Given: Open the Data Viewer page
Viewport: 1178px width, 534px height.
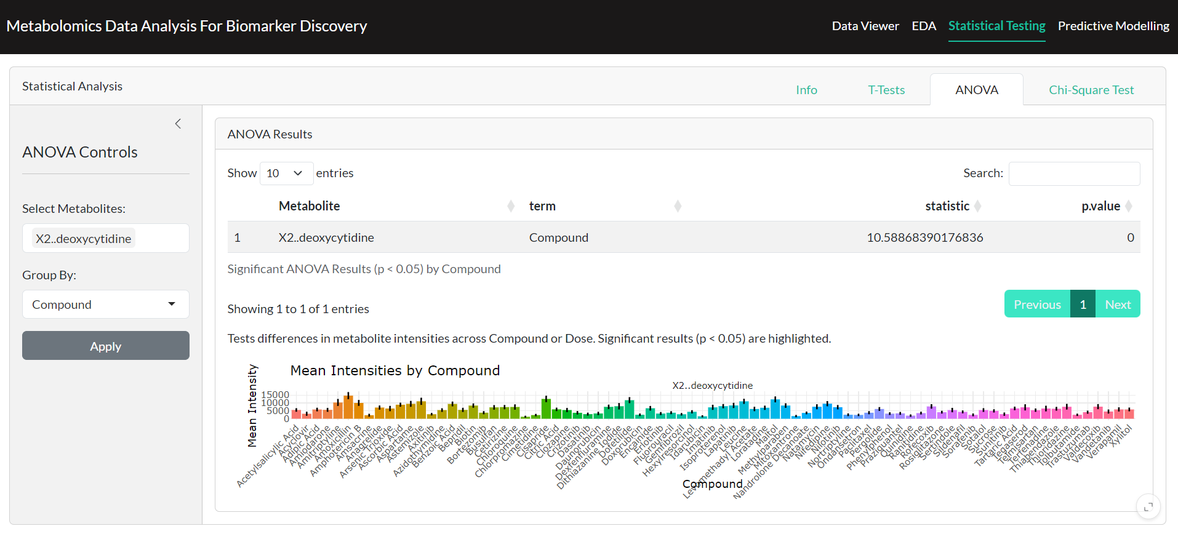Looking at the screenshot, I should (865, 26).
